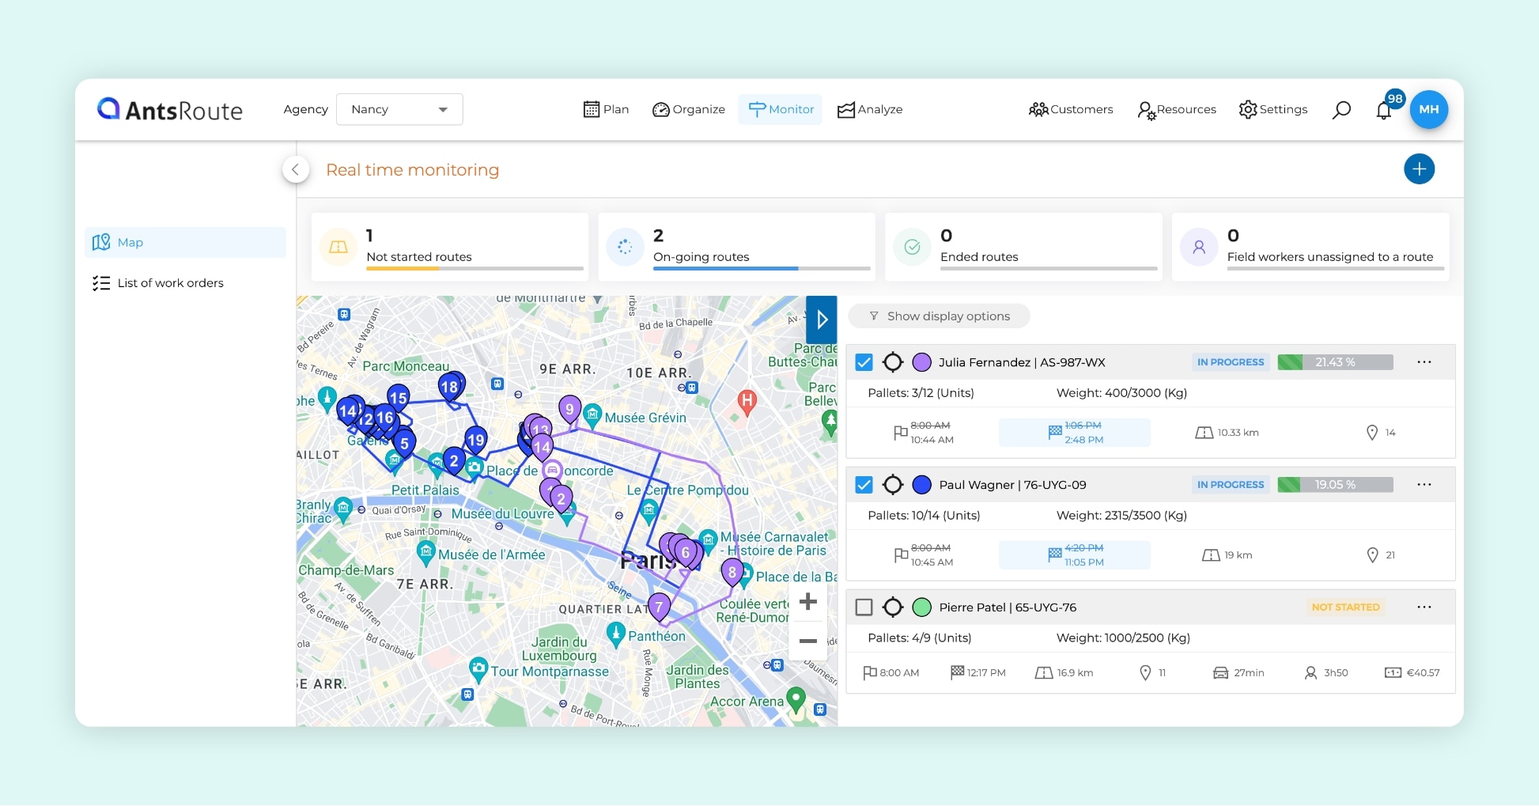1539x806 pixels.
Task: Open the Customers page
Action: [x=1070, y=109]
